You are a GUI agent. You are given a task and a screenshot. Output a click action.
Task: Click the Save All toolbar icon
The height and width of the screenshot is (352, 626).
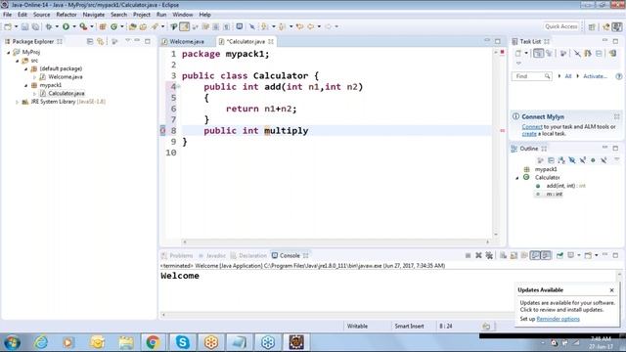[x=35, y=26]
